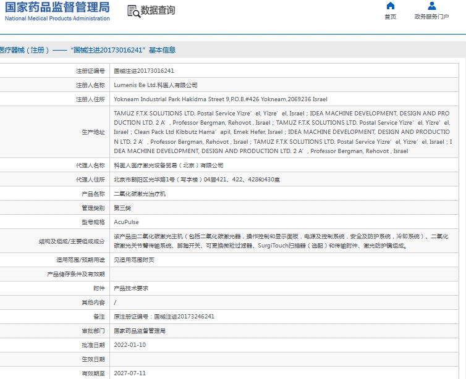Click the 数据查询 magnifier document icon
Viewport: 466px width, 379px height.
tap(133, 11)
